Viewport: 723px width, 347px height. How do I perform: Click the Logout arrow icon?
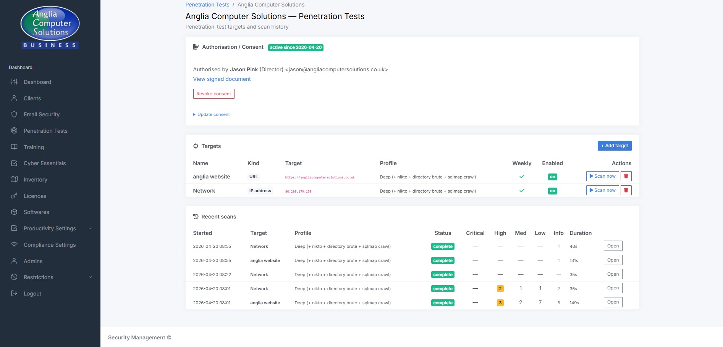(14, 293)
